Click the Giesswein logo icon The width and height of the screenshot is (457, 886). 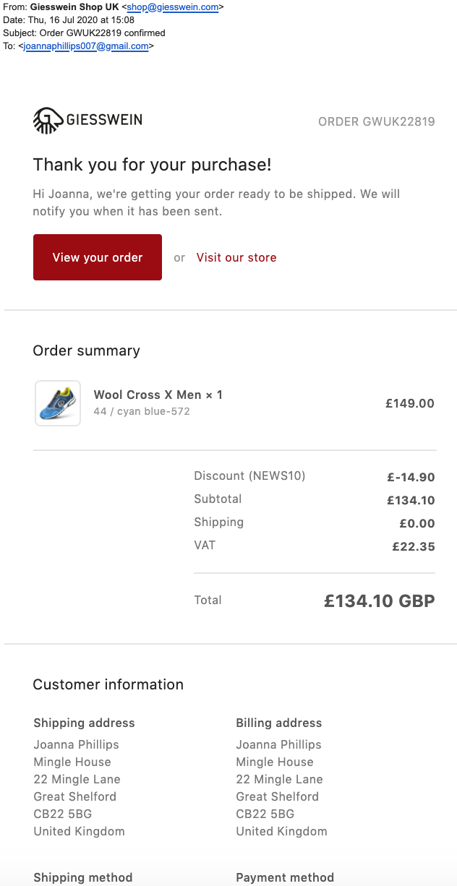[x=48, y=120]
